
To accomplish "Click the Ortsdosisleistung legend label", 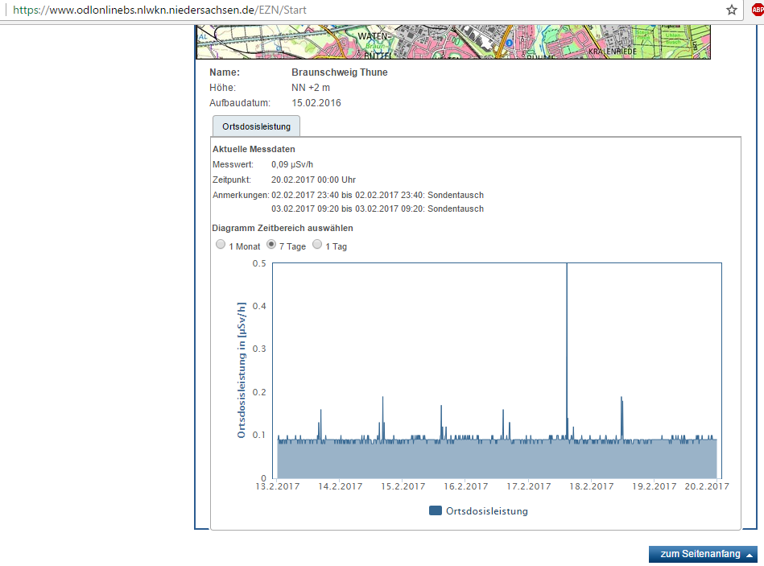I will point(487,511).
